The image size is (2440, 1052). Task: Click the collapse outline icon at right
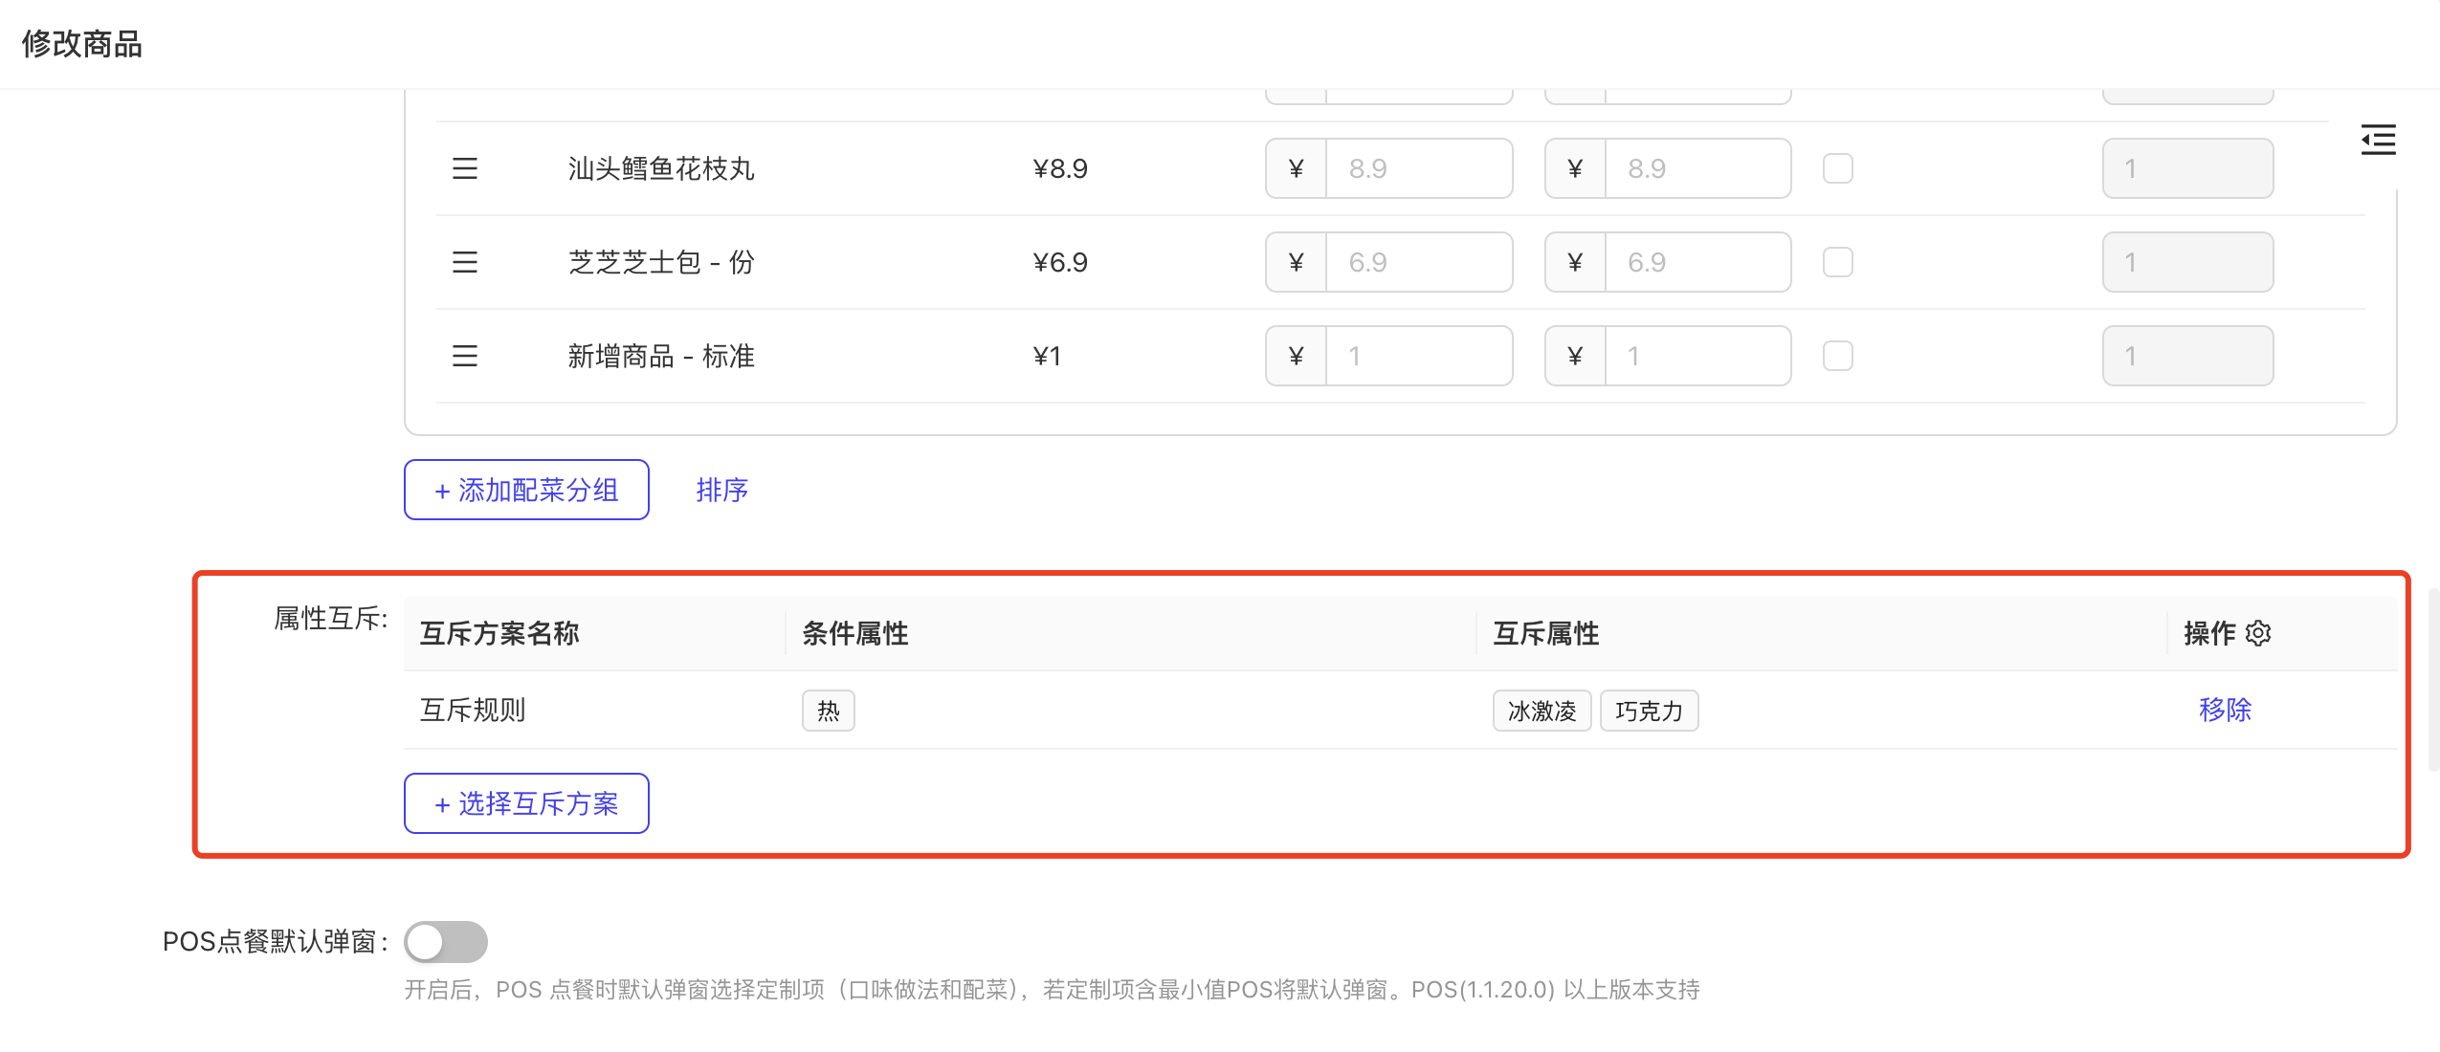[2378, 140]
